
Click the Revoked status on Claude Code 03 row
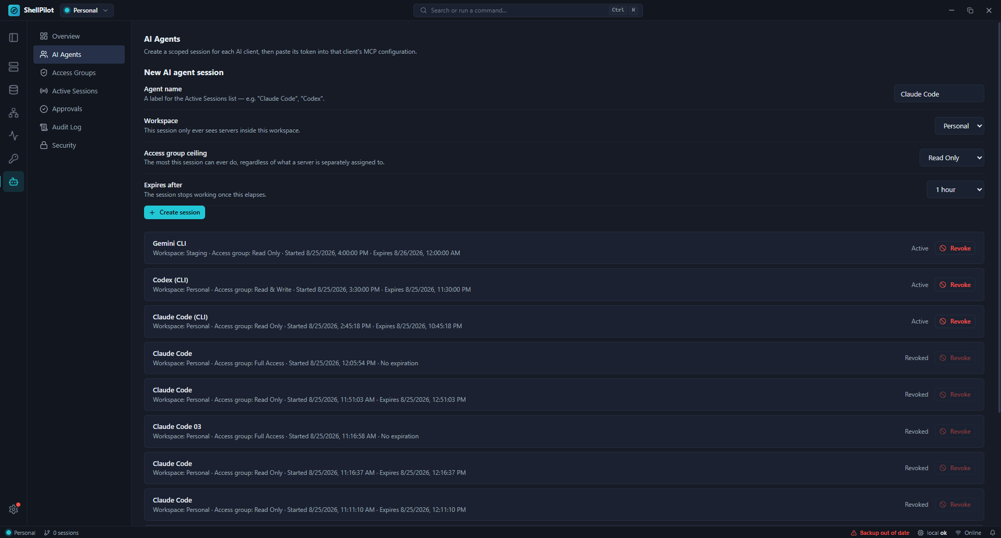click(x=916, y=432)
